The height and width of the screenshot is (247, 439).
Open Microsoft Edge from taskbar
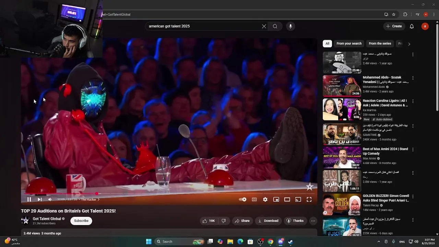[240, 242]
